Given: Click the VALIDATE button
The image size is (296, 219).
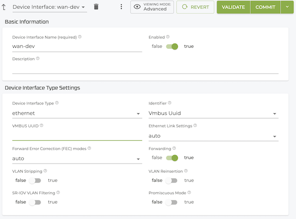Looking at the screenshot, I should coord(233,7).
